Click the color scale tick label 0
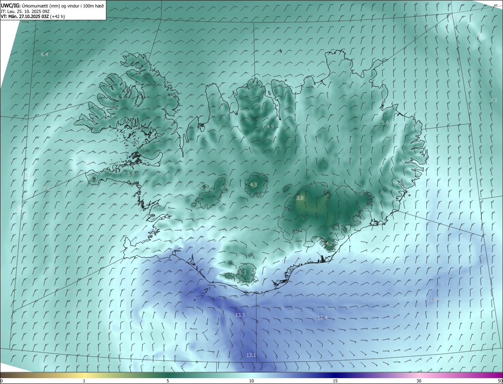 [2, 381]
